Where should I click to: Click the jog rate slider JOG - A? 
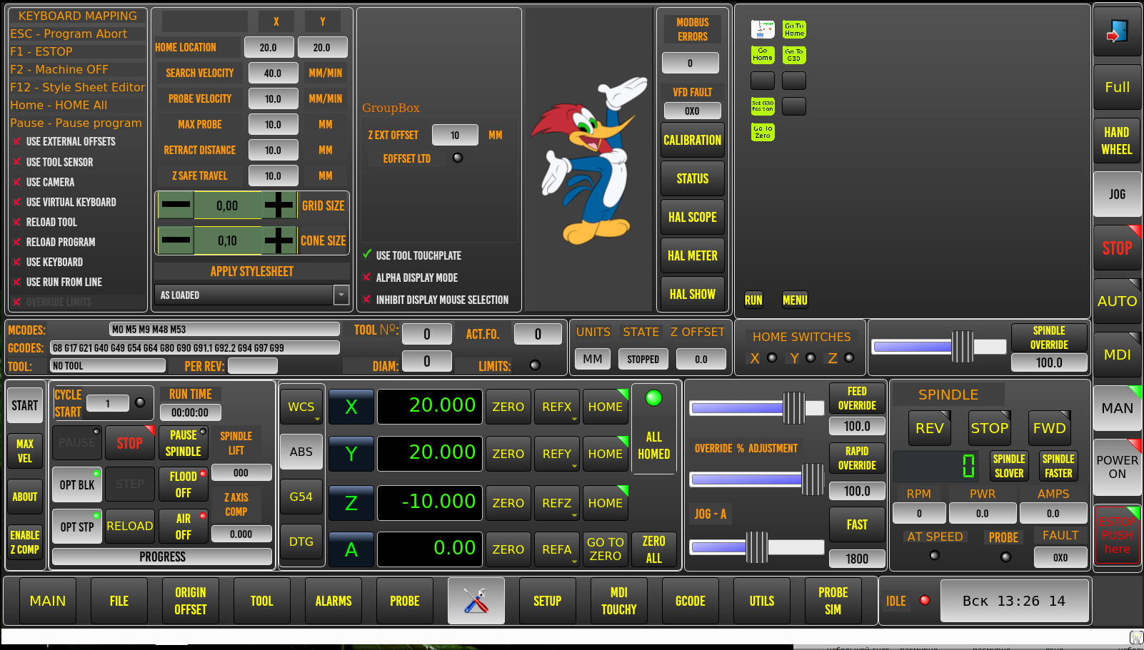point(757,547)
